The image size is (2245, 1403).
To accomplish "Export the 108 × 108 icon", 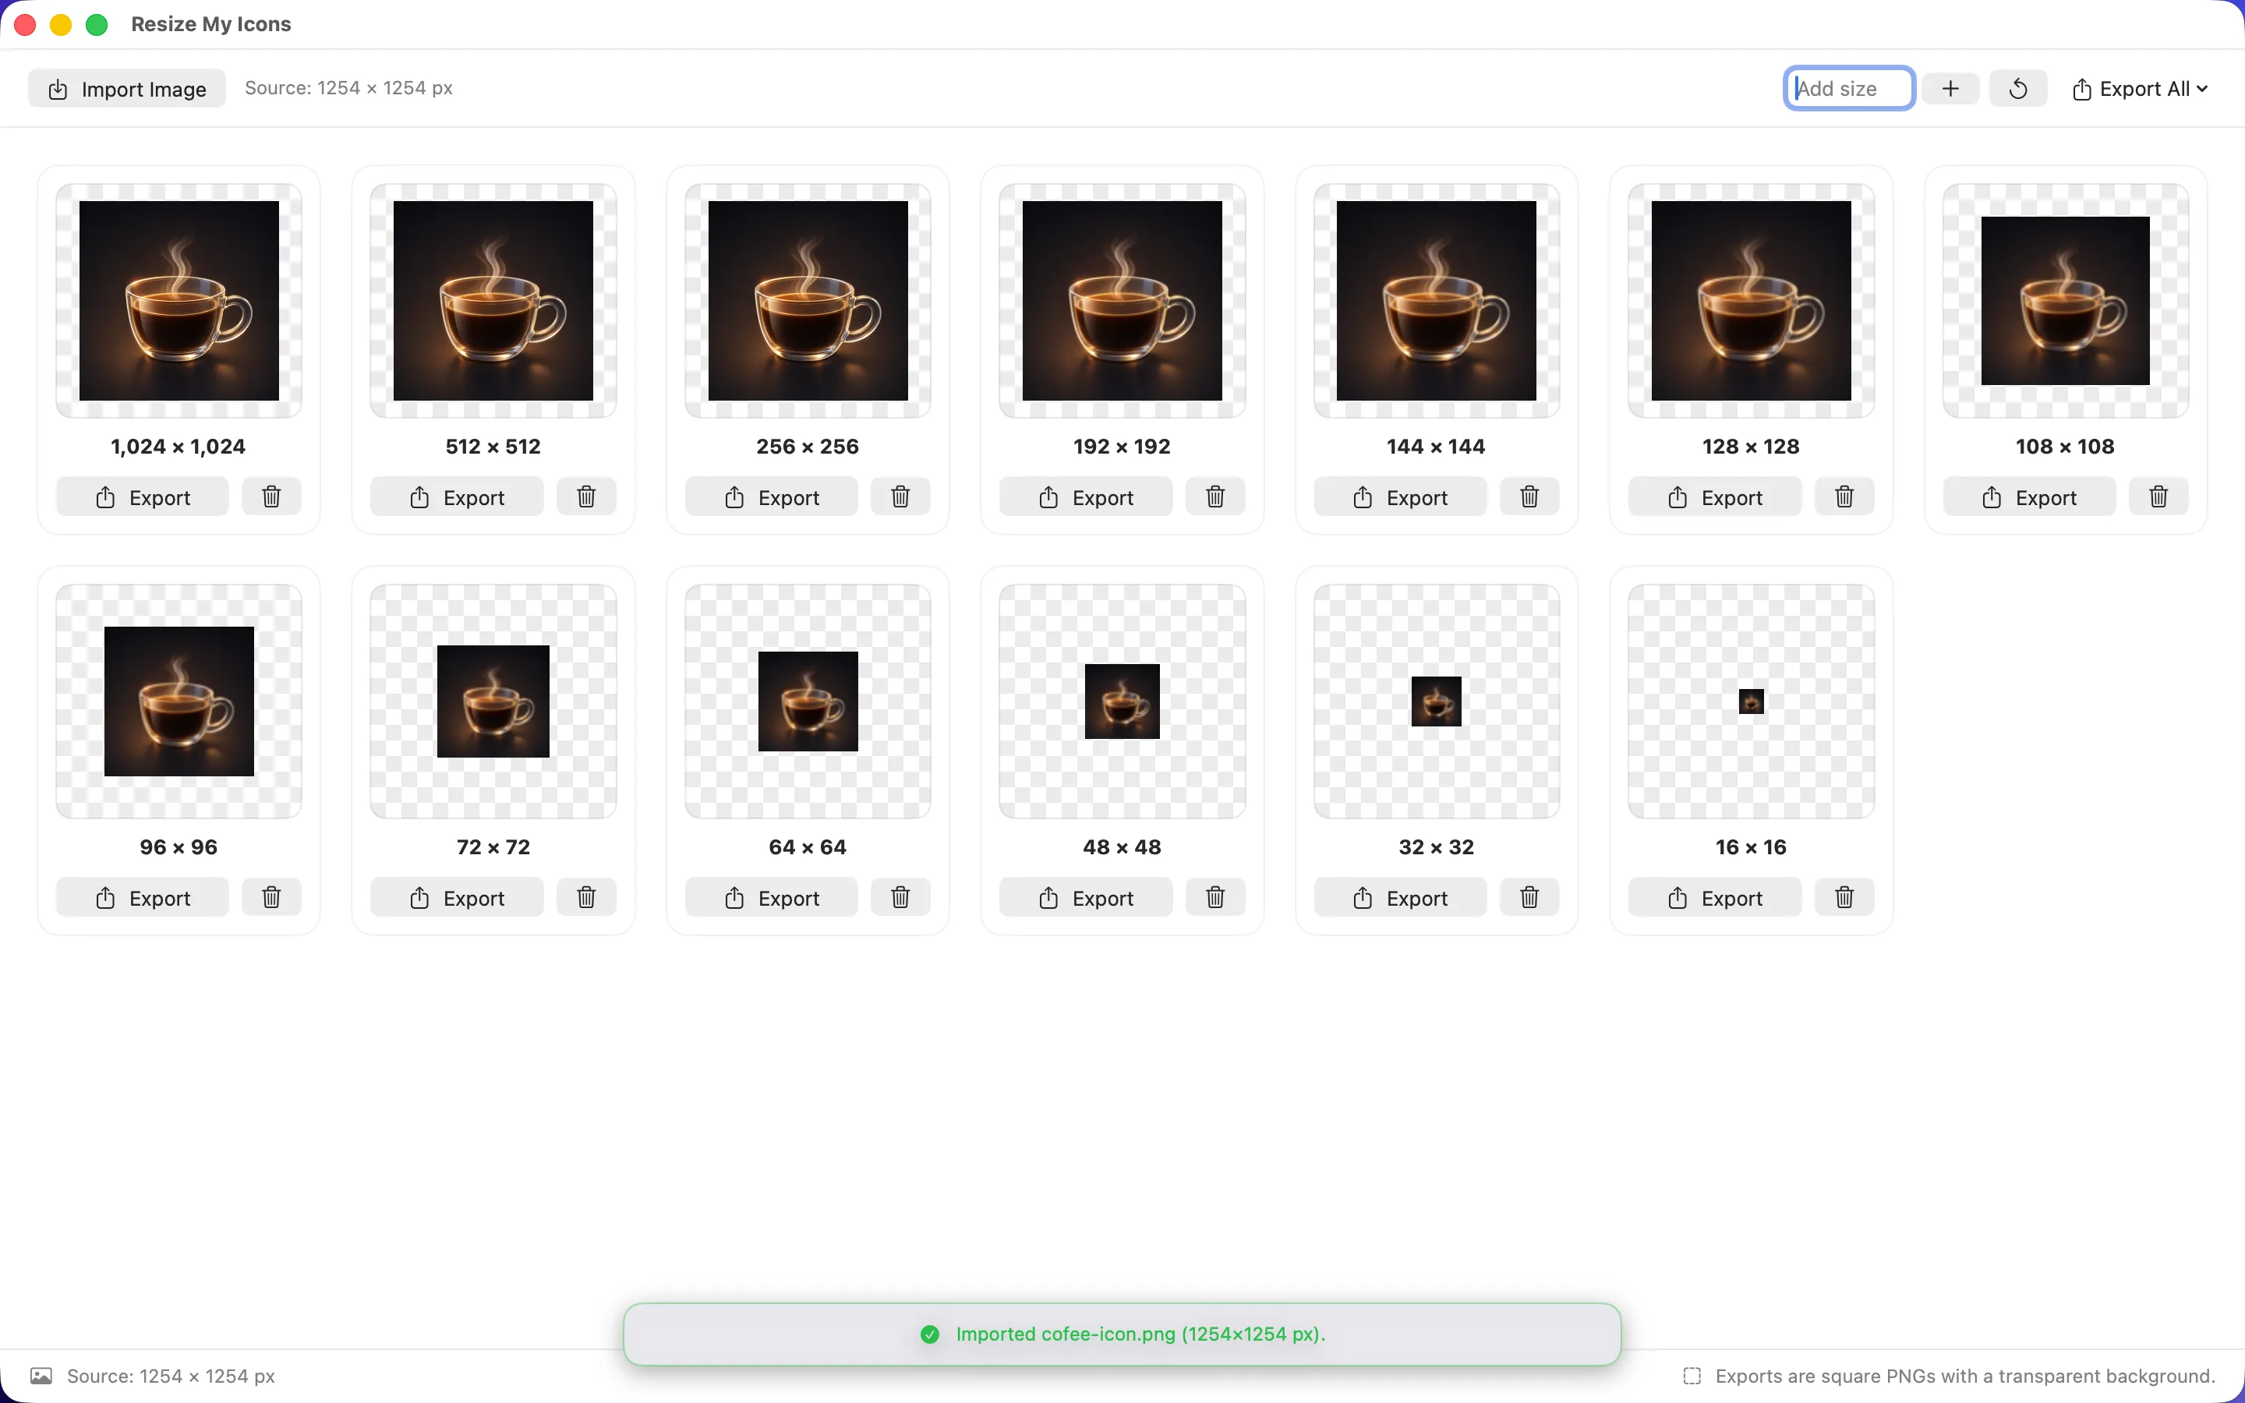I will (x=2030, y=497).
